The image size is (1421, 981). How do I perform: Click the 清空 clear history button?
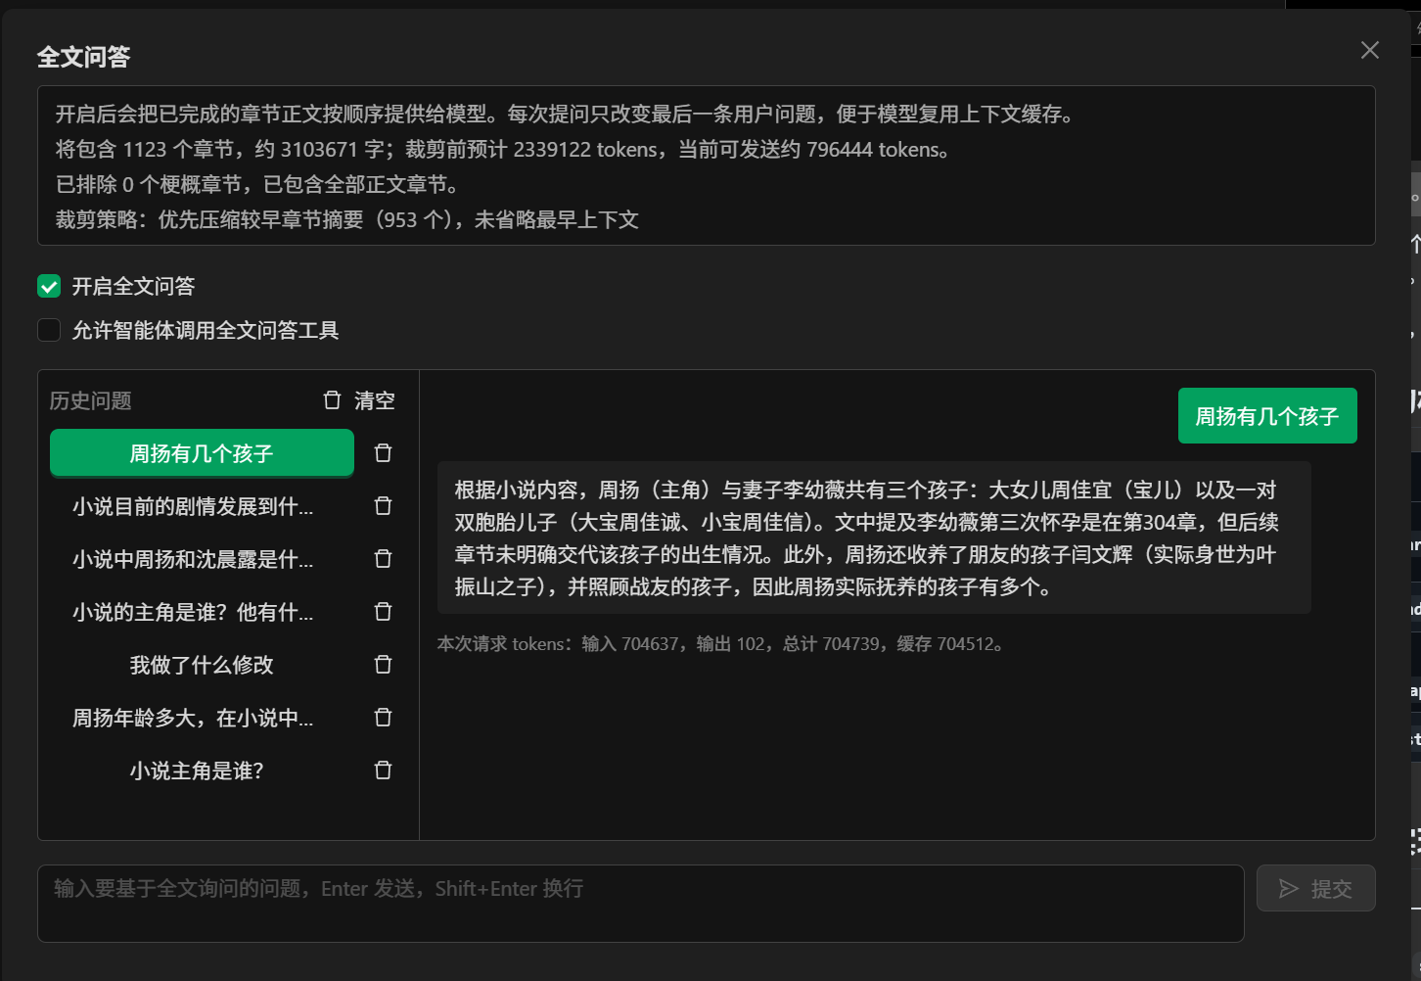point(374,400)
